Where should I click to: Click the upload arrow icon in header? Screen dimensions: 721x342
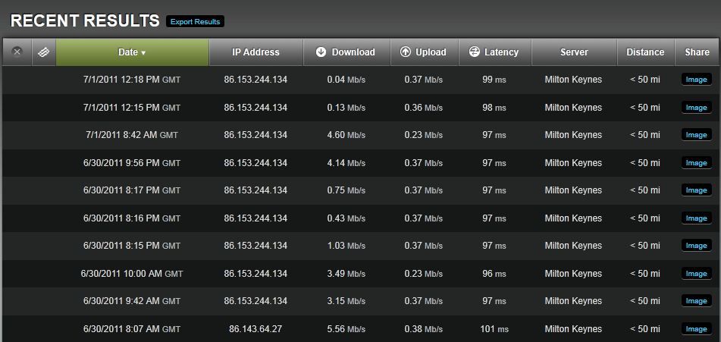(x=405, y=52)
